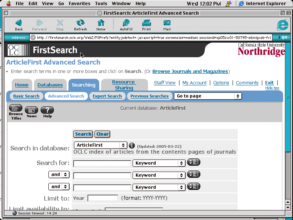Click the AutoFill toolbar icon
The height and width of the screenshot is (220, 293).
point(126,25)
